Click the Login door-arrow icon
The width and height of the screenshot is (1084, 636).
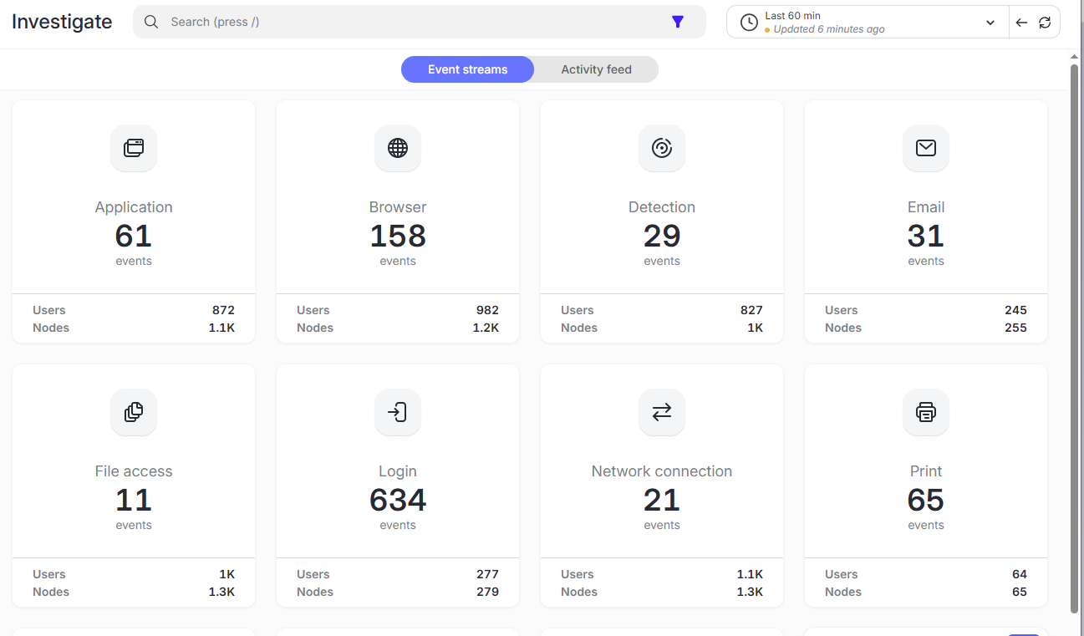pos(398,413)
